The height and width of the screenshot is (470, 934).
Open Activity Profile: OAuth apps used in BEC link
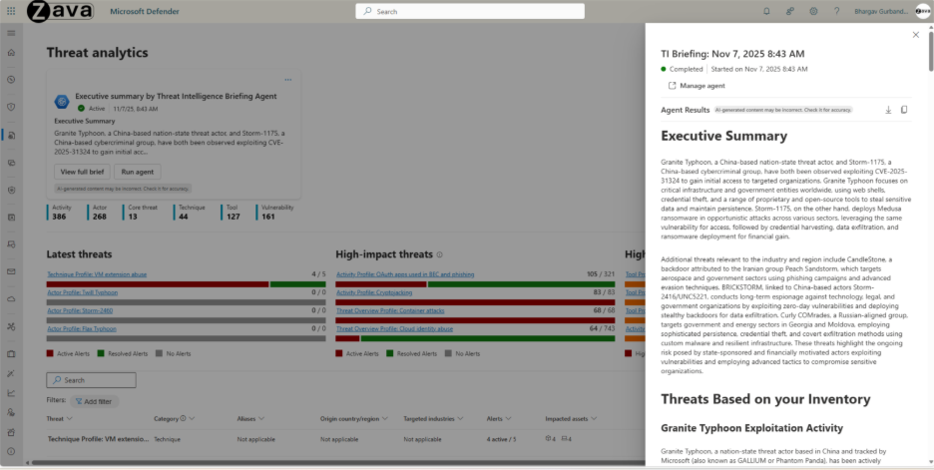coord(405,274)
